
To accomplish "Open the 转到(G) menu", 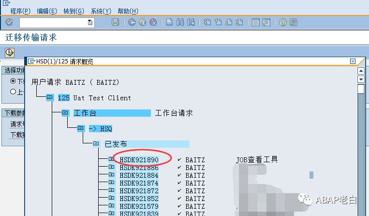I will (74, 11).
